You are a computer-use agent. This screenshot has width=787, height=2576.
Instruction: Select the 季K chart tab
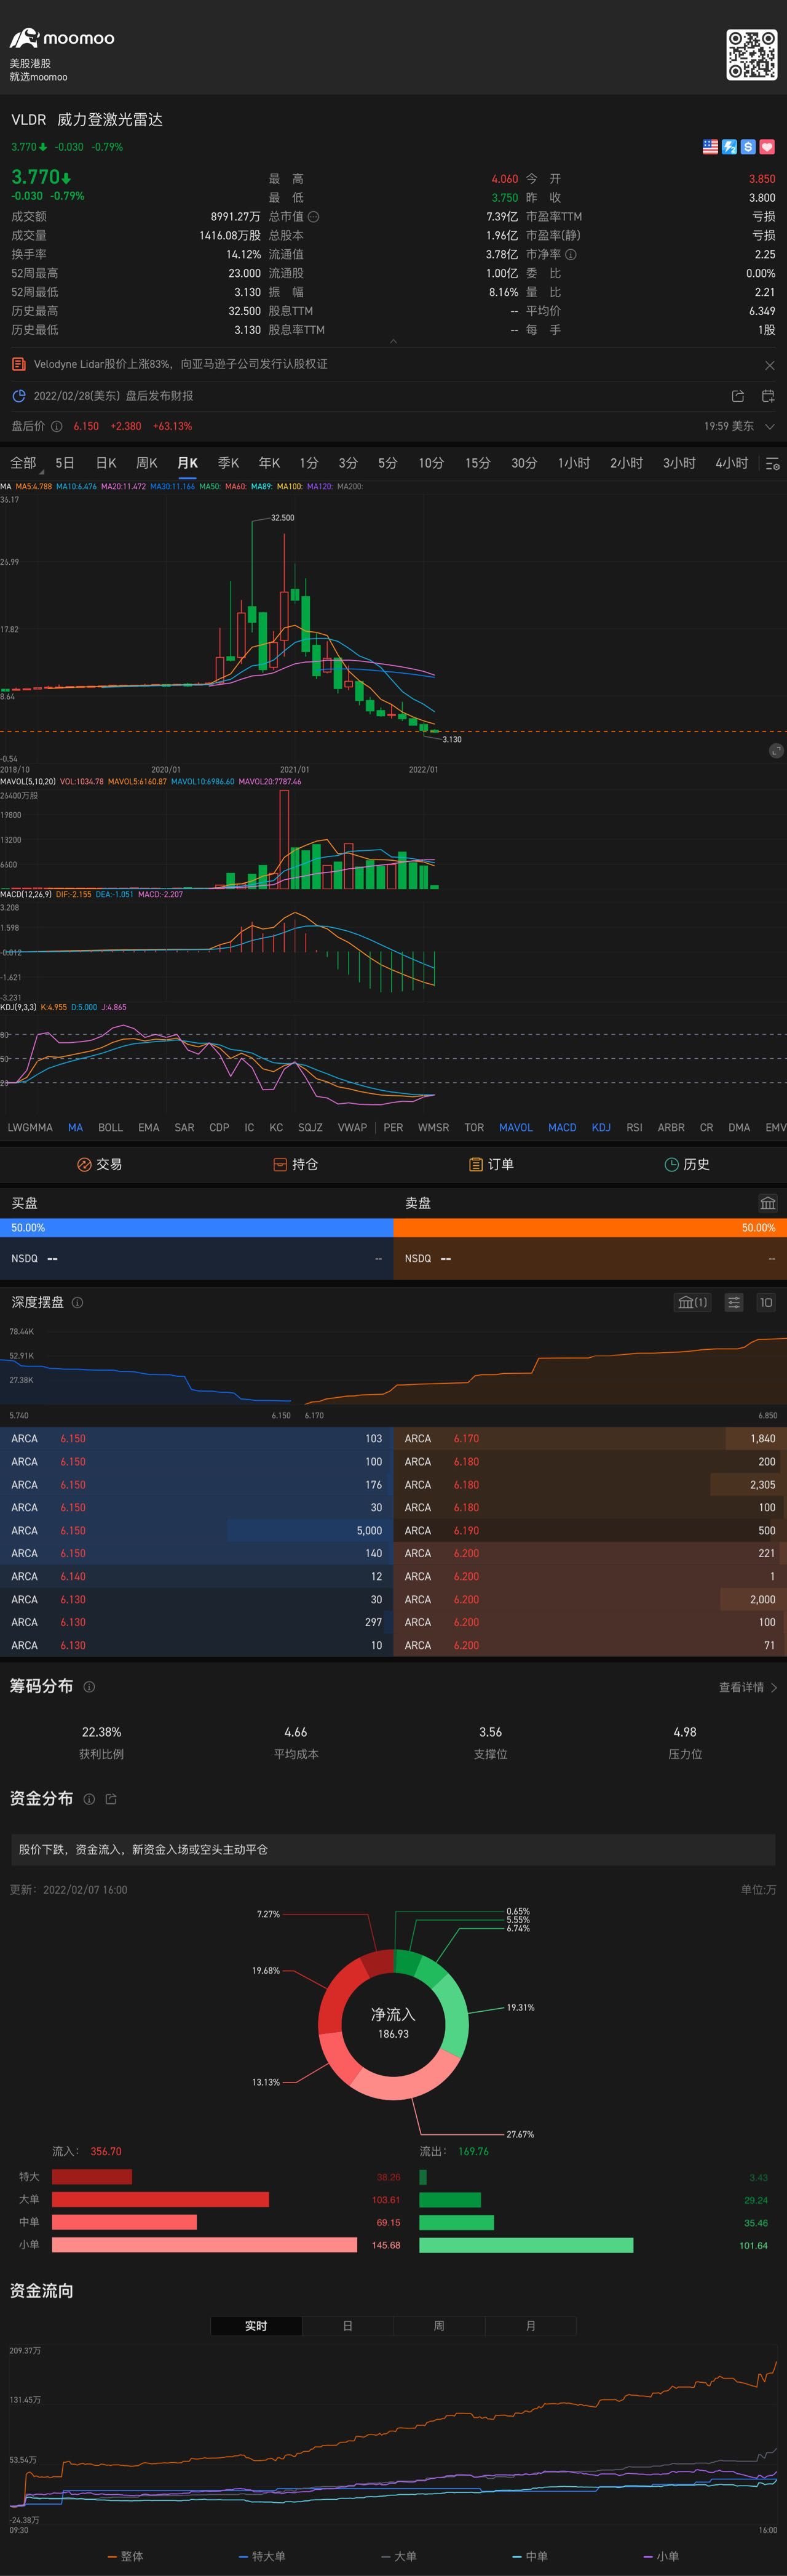click(229, 463)
